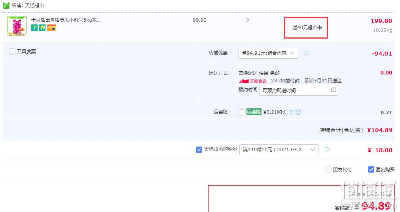Toggle the 朋友代付 friend pay checkbox
This screenshot has width=400, height=212.
point(328,169)
